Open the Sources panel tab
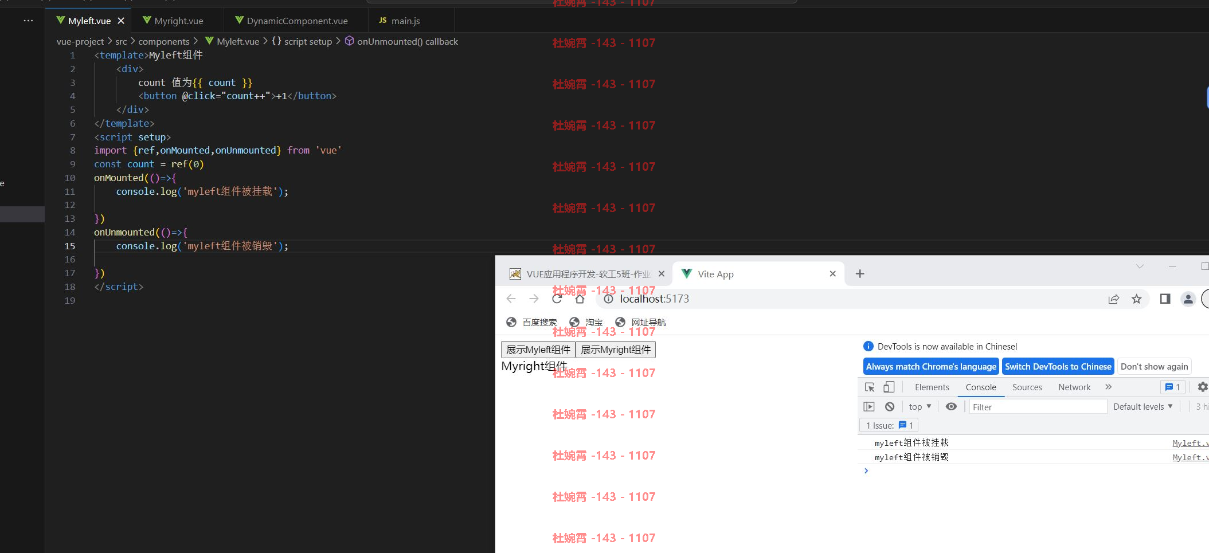The width and height of the screenshot is (1209, 553). (1027, 387)
